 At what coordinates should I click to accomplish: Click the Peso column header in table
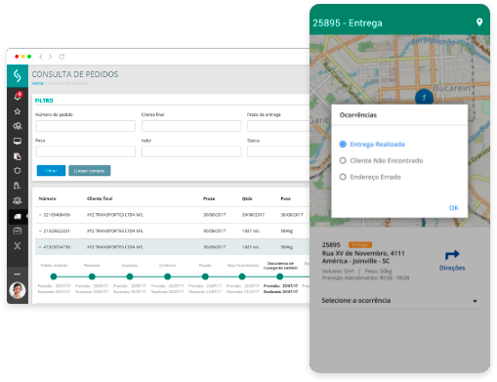(286, 198)
